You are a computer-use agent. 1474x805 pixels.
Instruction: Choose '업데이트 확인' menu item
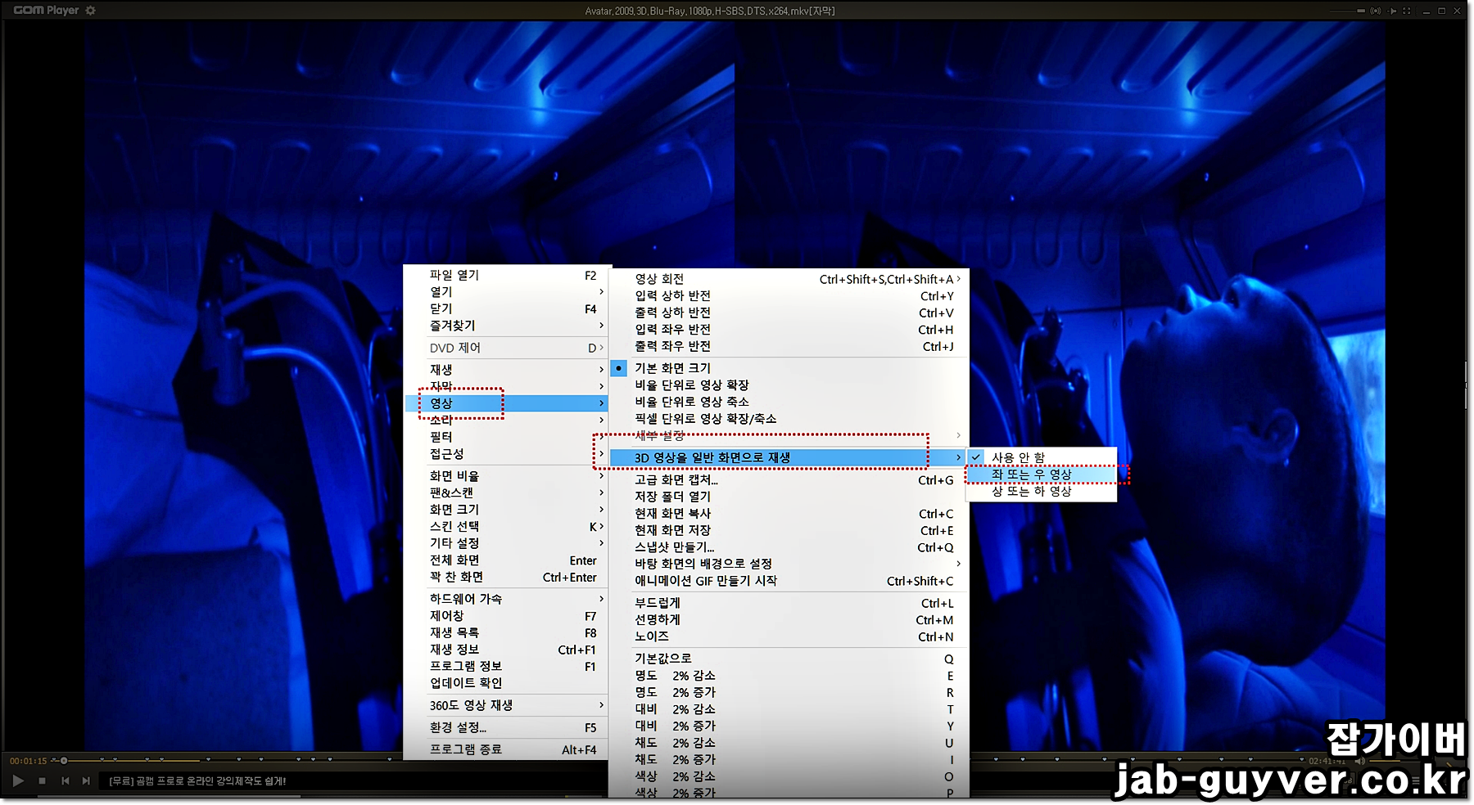pyautogui.click(x=506, y=683)
